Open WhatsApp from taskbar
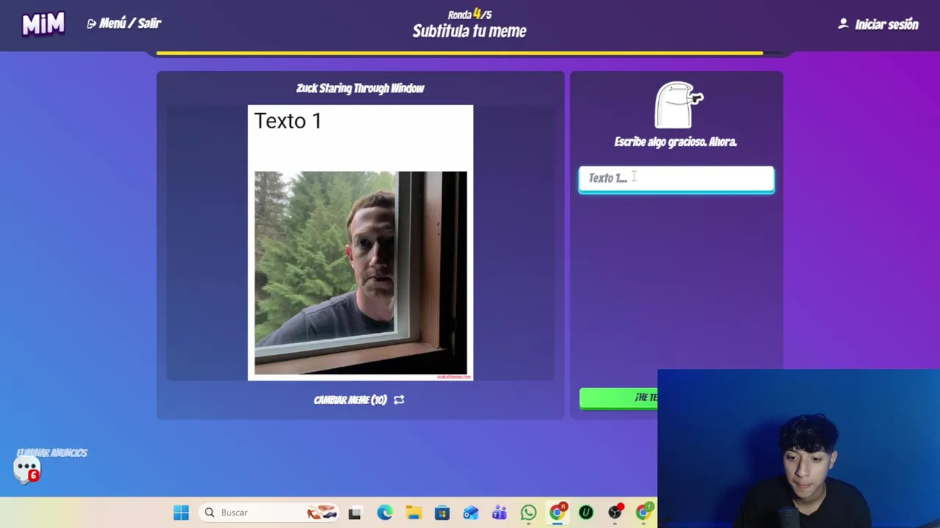 pyautogui.click(x=529, y=513)
